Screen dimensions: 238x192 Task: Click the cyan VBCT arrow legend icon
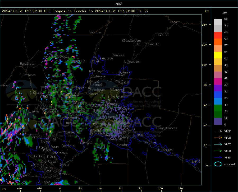point(218,144)
